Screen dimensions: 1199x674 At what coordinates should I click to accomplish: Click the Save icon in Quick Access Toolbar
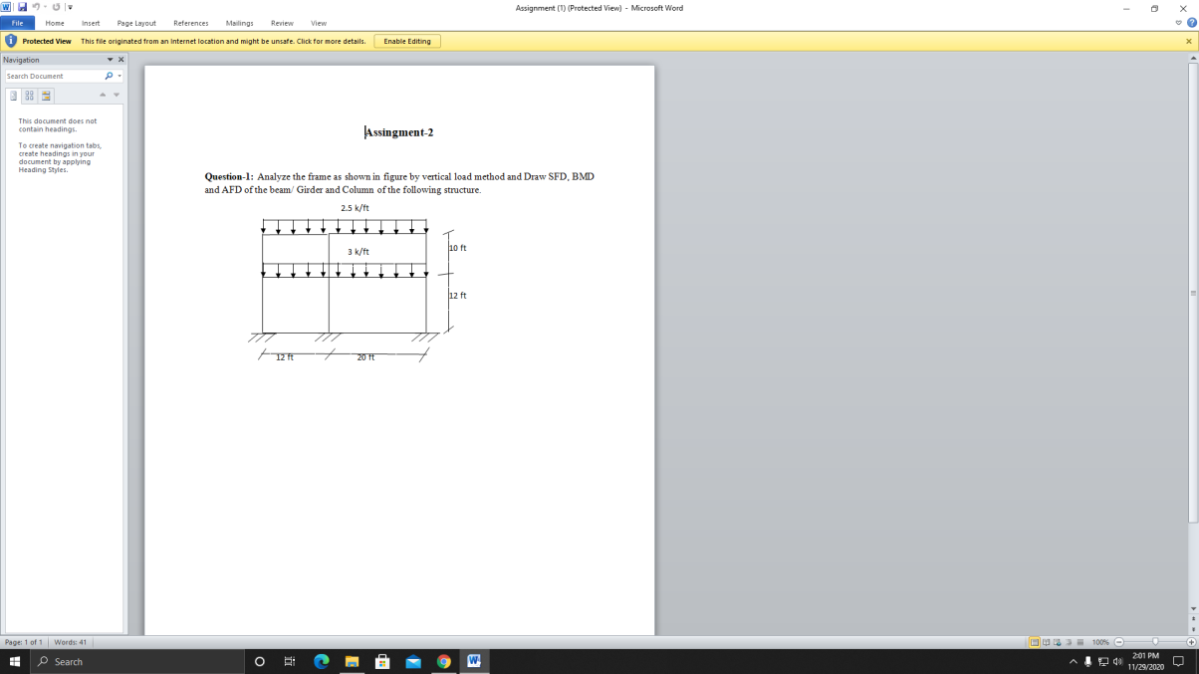coord(22,7)
